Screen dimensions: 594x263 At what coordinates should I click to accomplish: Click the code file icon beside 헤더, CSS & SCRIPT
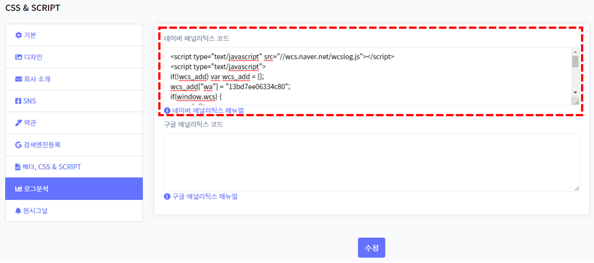click(x=18, y=167)
